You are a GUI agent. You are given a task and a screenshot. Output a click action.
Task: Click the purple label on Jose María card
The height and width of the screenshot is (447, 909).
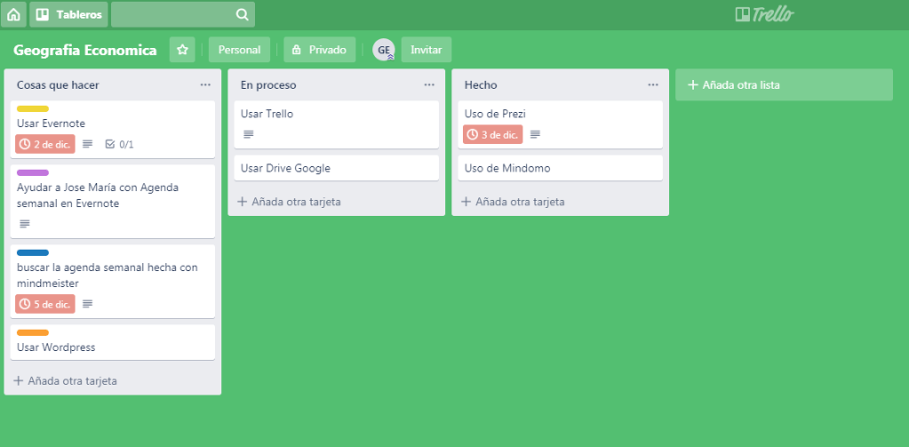pos(33,172)
